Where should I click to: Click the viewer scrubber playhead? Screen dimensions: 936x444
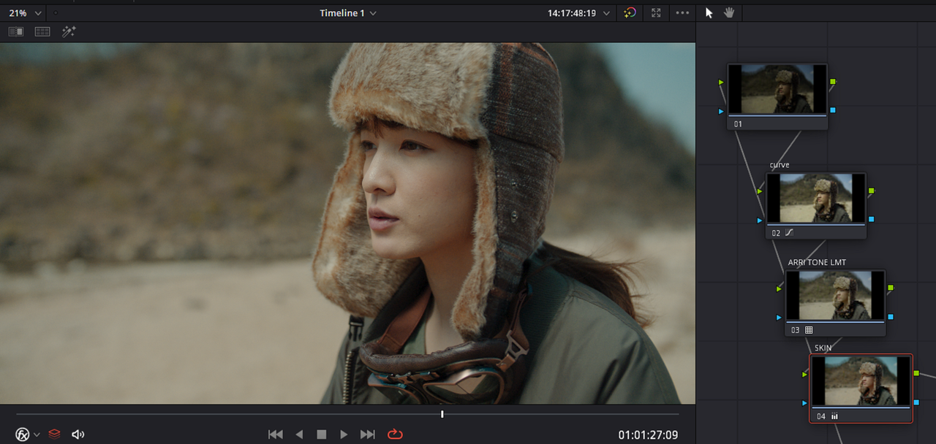(442, 414)
